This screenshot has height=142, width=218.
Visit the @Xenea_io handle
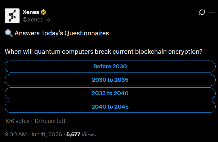(36, 20)
